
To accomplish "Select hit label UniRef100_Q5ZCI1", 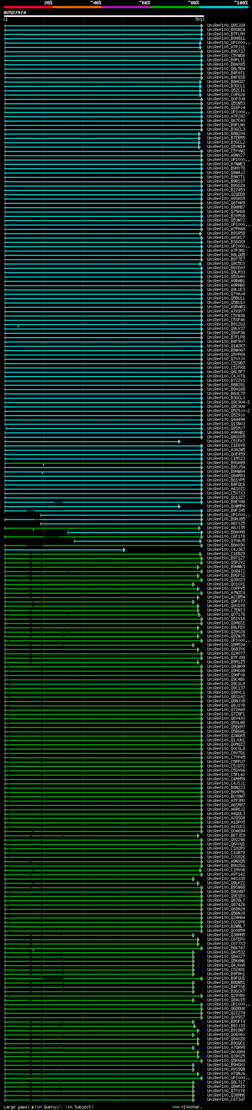I will [x=226, y=91].
